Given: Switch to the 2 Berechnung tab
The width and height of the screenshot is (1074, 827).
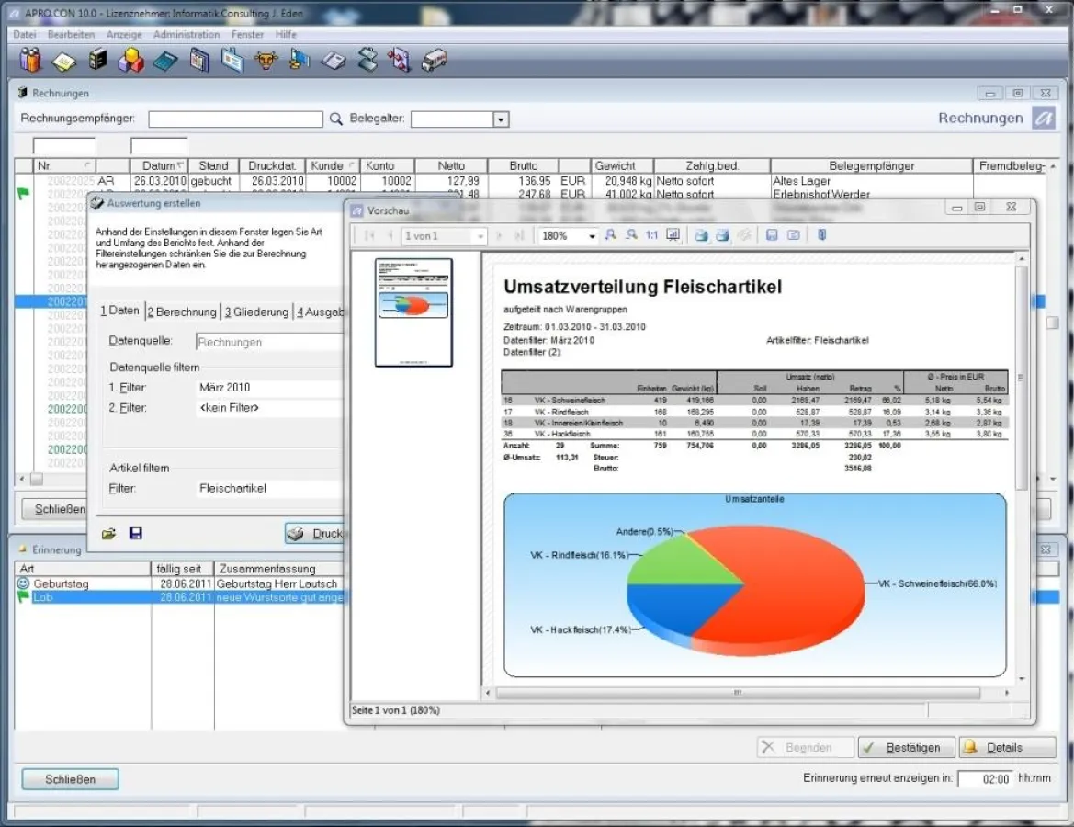Looking at the screenshot, I should (183, 312).
